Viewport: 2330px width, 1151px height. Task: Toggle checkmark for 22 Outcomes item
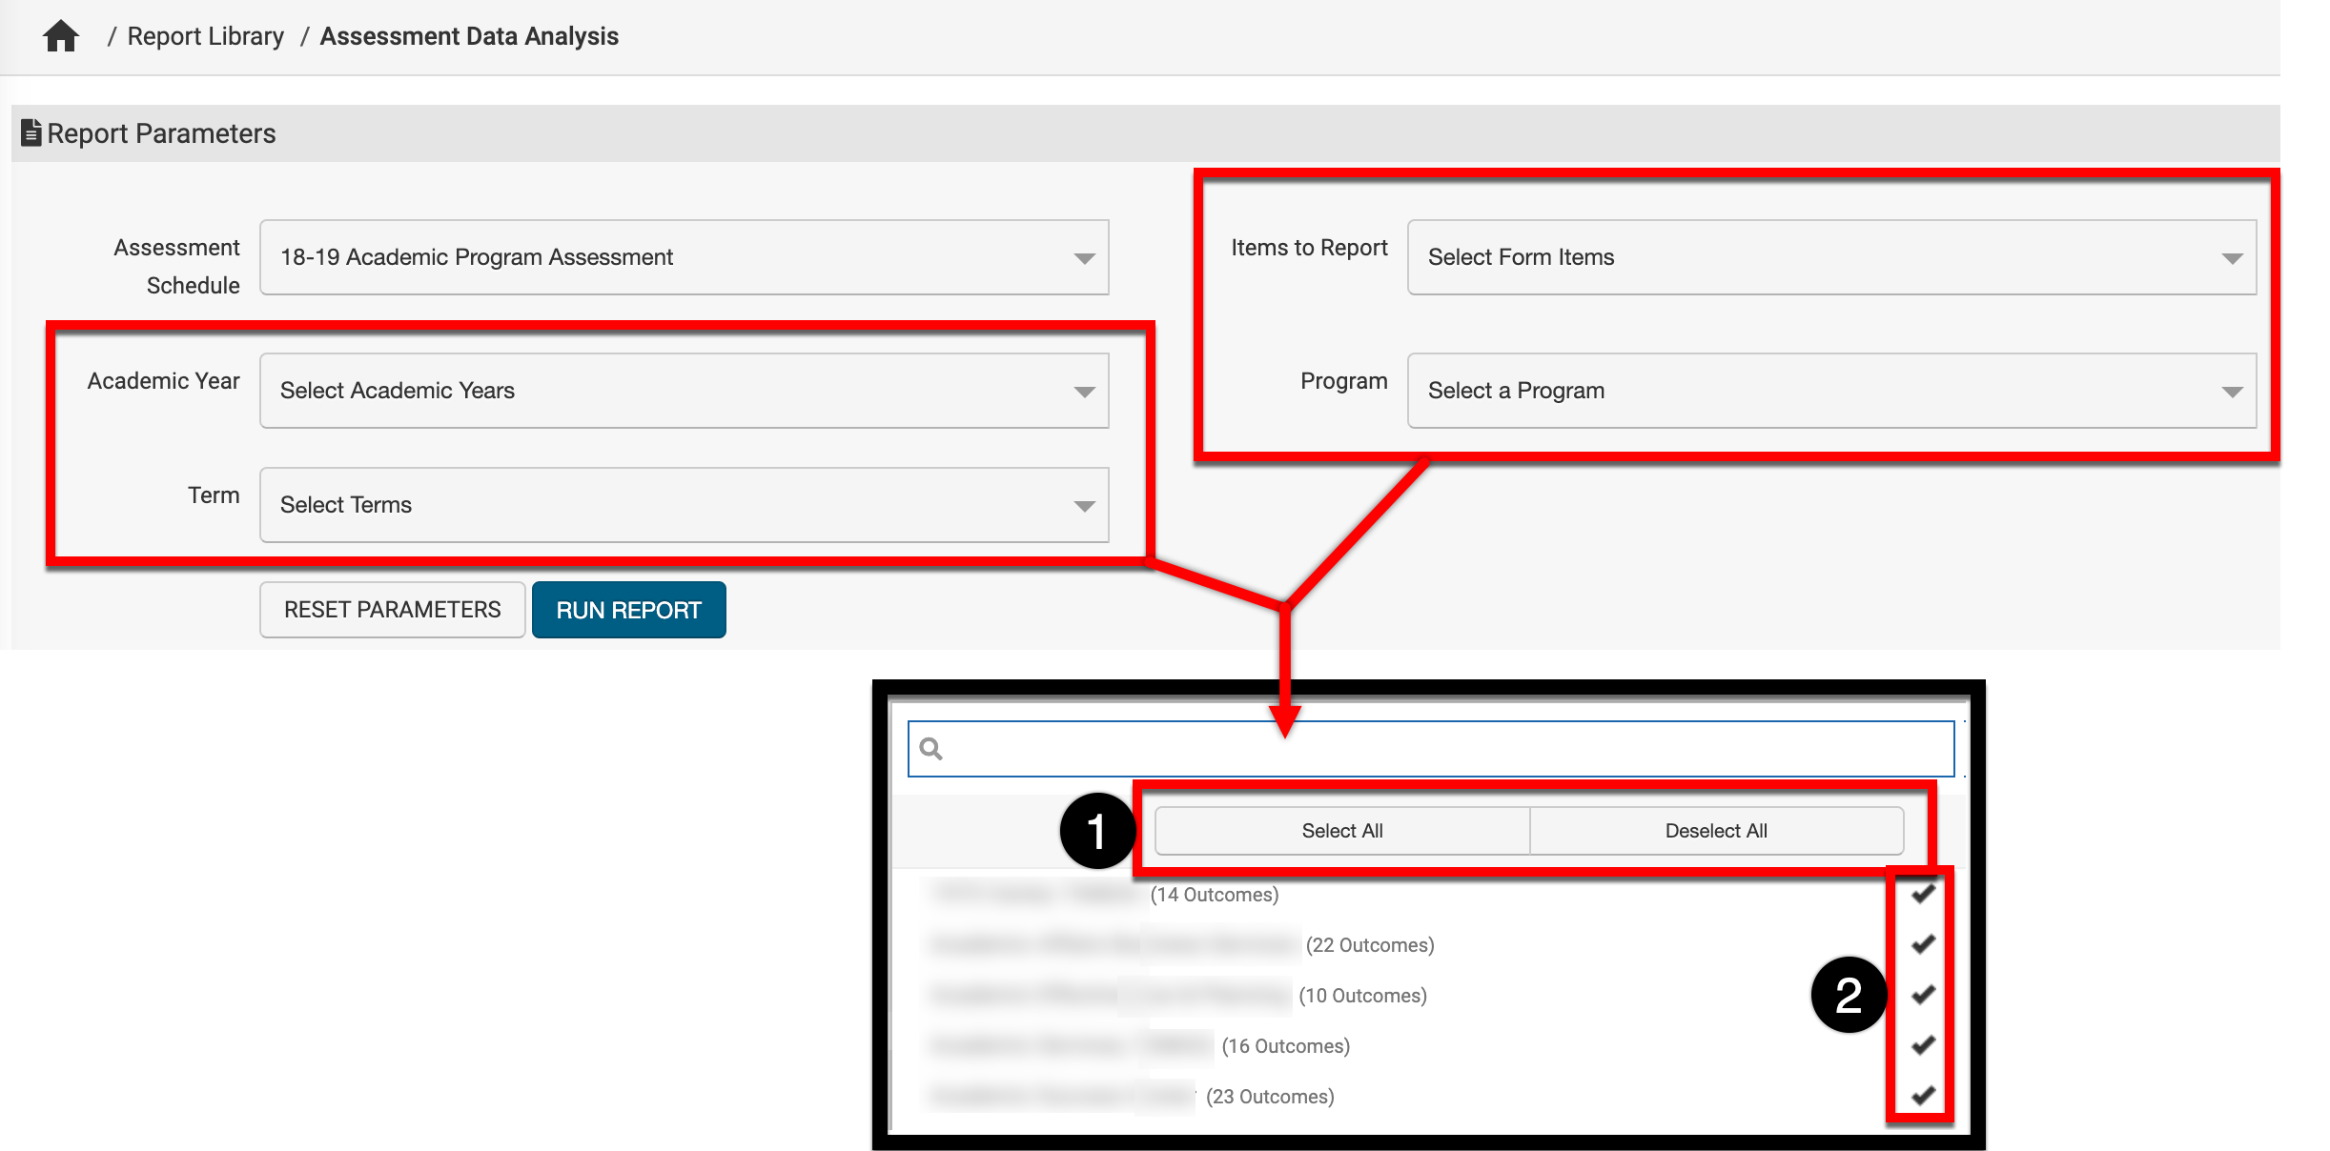click(x=1923, y=944)
